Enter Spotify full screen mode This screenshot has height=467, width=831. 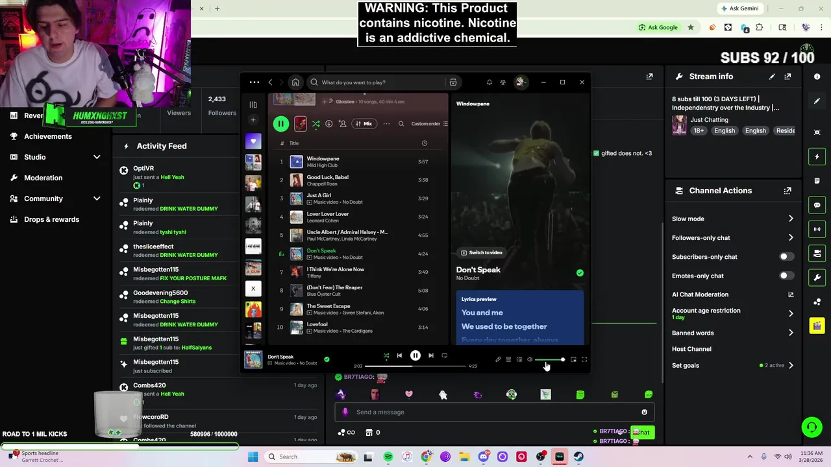(x=584, y=359)
